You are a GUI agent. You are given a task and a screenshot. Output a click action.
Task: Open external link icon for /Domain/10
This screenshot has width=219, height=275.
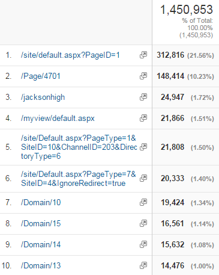tap(143, 202)
